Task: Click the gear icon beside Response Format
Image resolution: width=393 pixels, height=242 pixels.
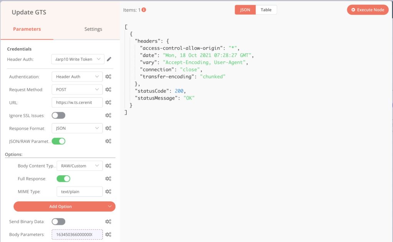Action: [x=109, y=128]
